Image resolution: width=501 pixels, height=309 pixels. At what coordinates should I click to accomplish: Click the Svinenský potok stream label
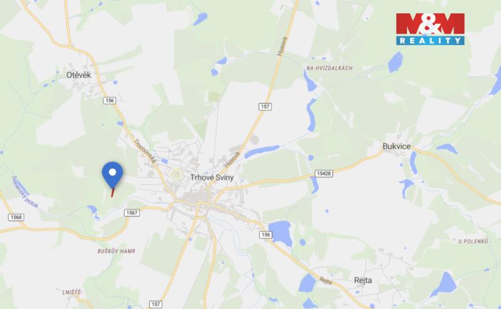[x=25, y=192]
